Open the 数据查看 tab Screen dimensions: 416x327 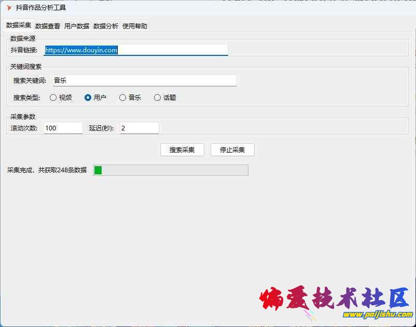pos(48,26)
